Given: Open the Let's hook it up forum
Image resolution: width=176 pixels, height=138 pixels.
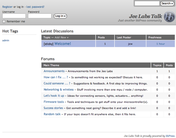Looking at the screenshot, I should pyautogui.click(x=54, y=96).
